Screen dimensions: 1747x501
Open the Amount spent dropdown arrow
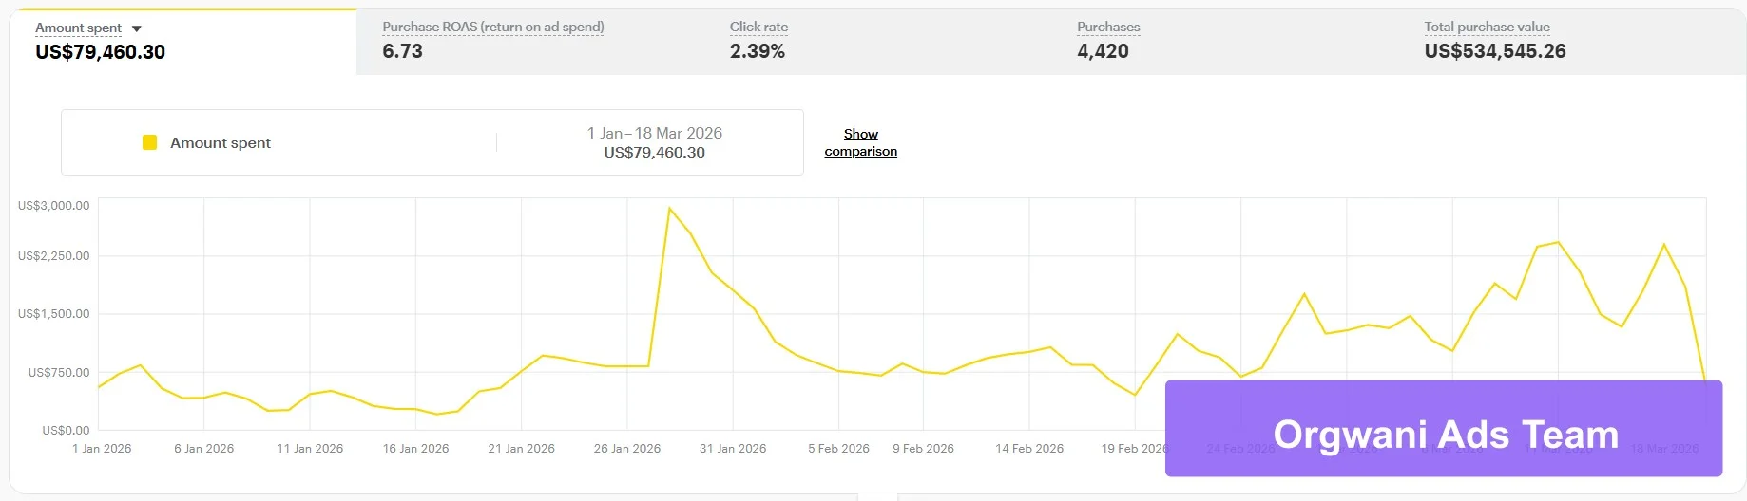click(136, 28)
